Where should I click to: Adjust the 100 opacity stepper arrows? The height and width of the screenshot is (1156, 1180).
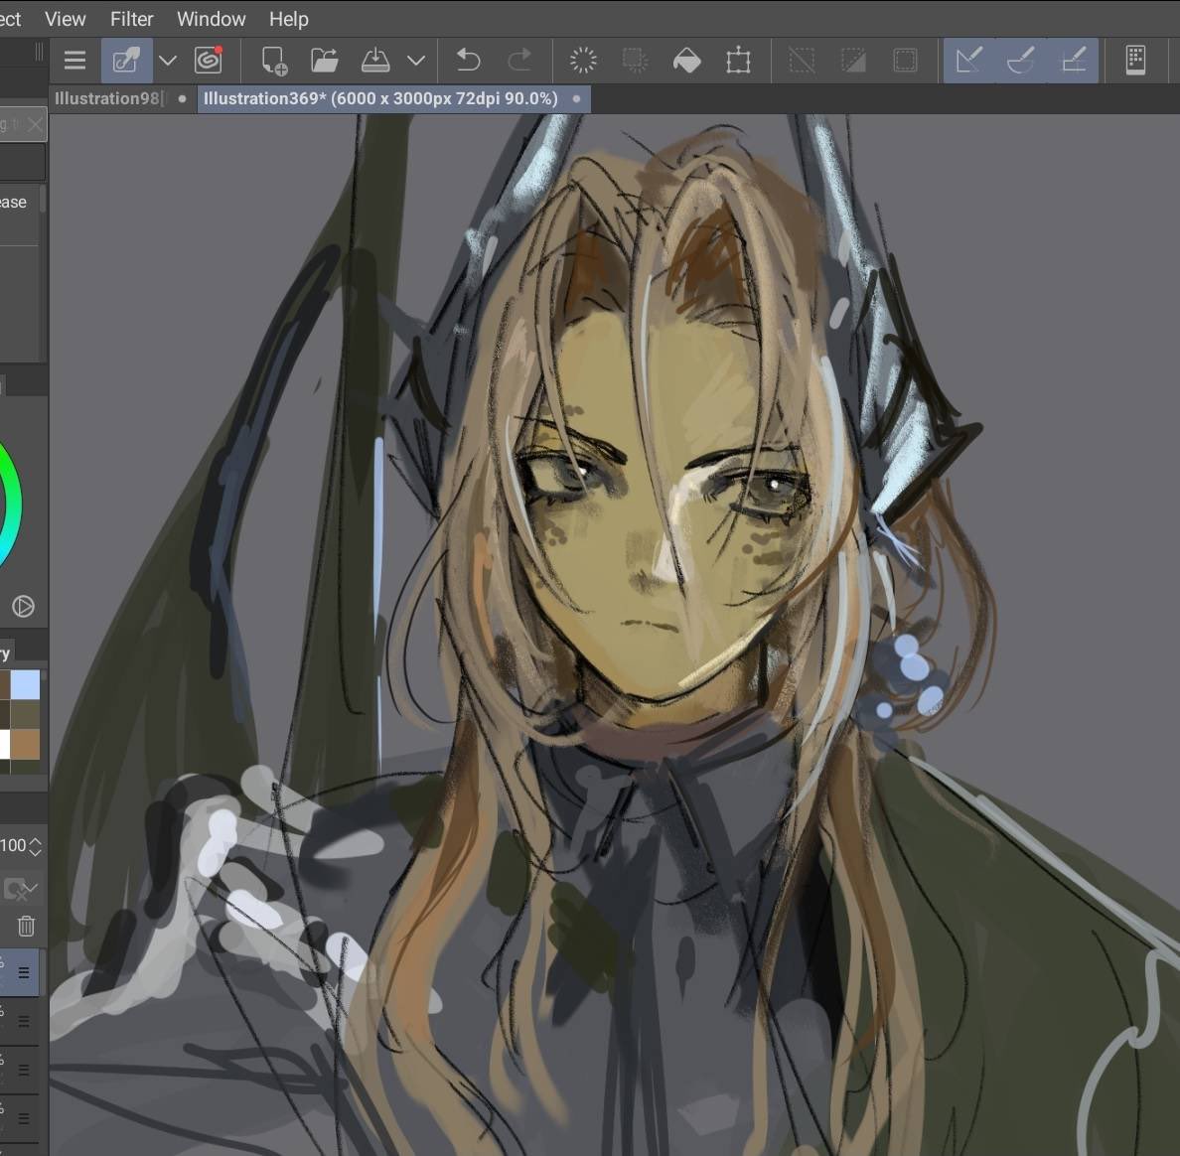(x=35, y=847)
